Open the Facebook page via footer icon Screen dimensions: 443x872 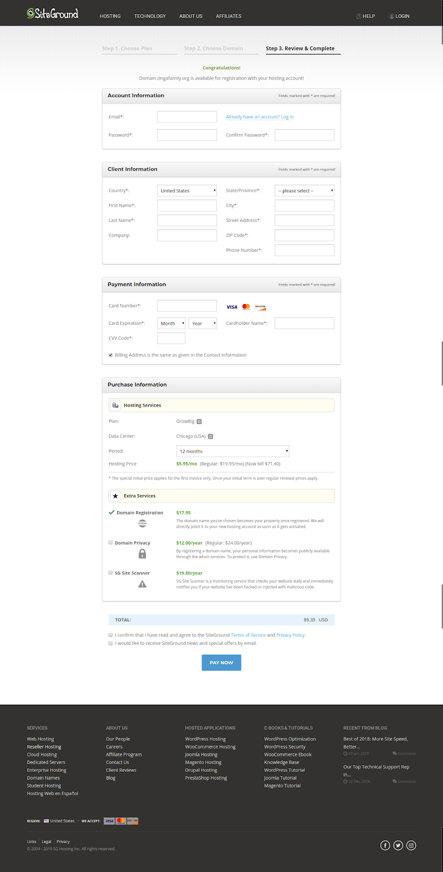[x=385, y=845]
